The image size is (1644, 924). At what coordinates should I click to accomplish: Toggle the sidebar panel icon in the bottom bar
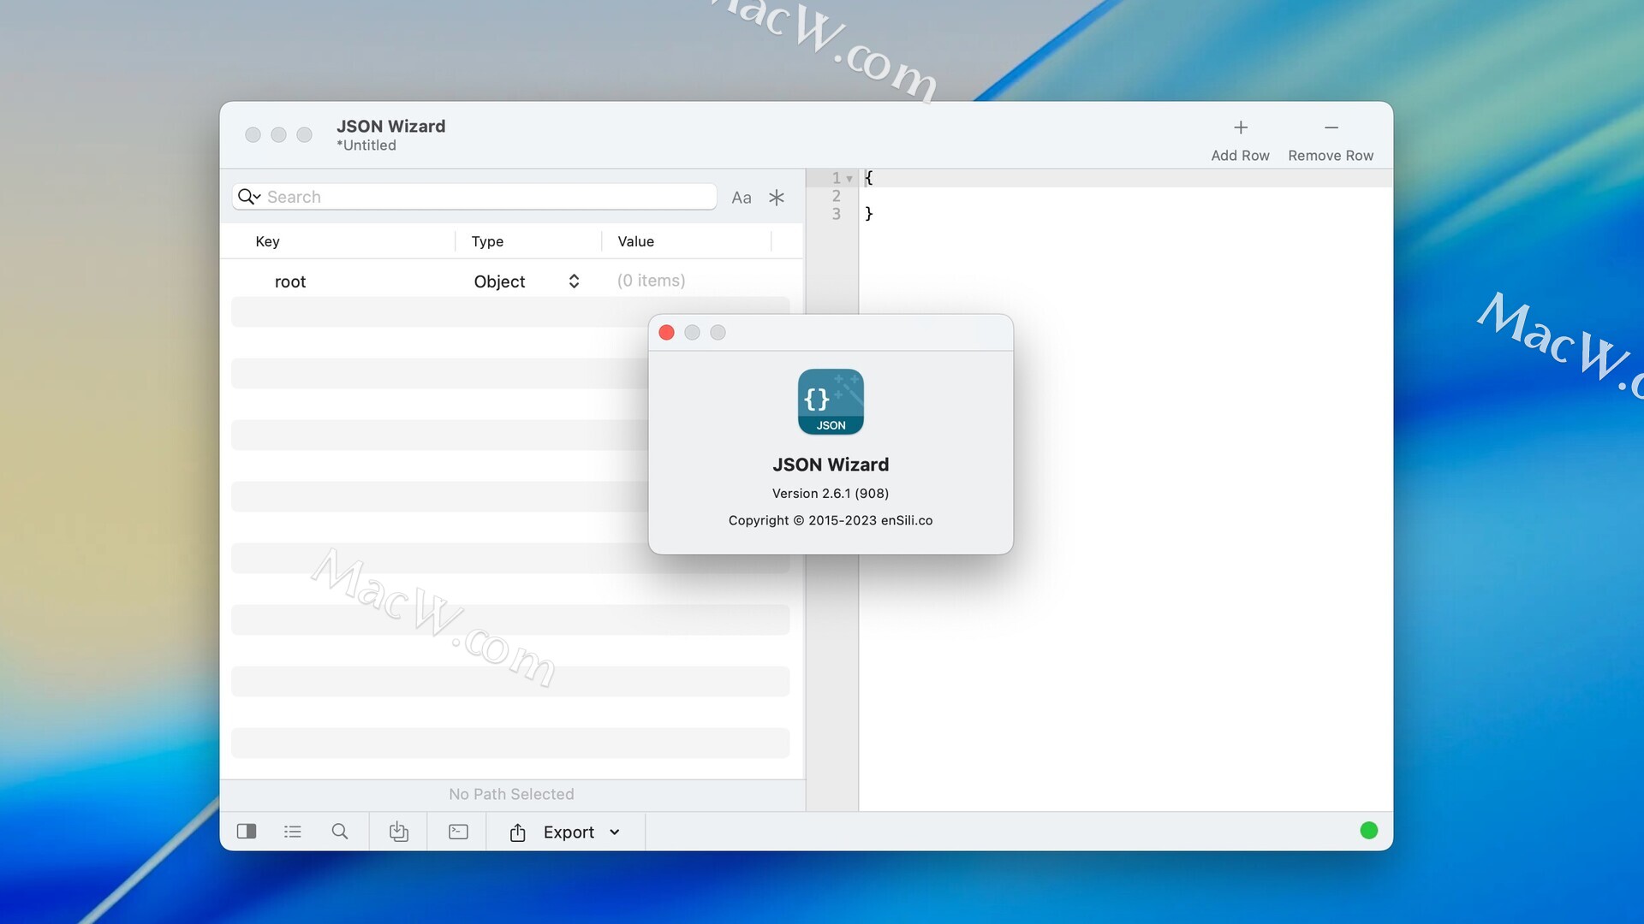point(247,832)
